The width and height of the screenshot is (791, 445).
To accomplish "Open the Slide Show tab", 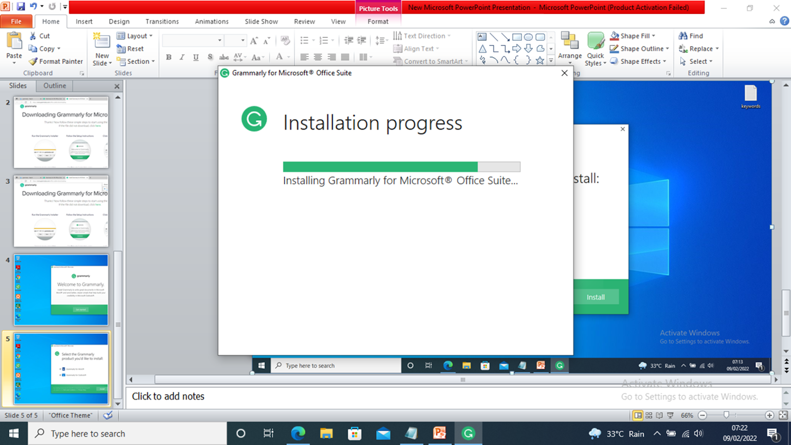I will (261, 21).
